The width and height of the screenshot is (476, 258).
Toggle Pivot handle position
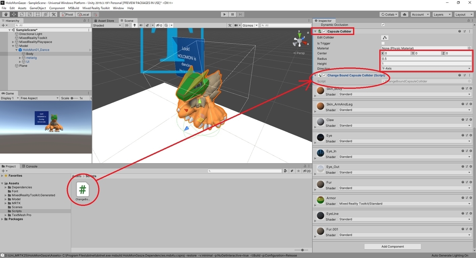point(68,14)
